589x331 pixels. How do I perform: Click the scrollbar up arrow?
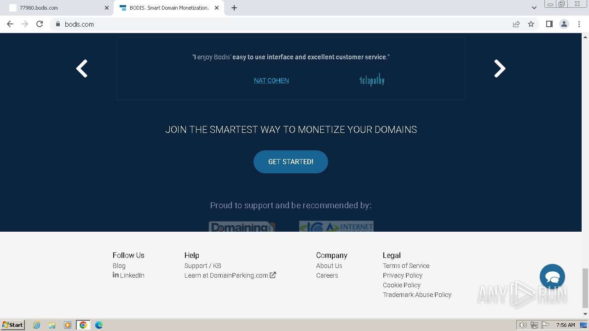click(x=585, y=36)
